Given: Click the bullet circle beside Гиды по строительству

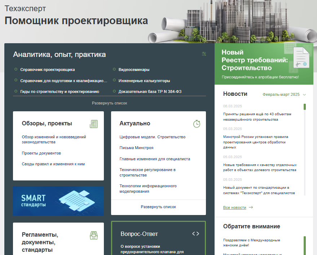Looking at the screenshot, I should click(16, 91).
